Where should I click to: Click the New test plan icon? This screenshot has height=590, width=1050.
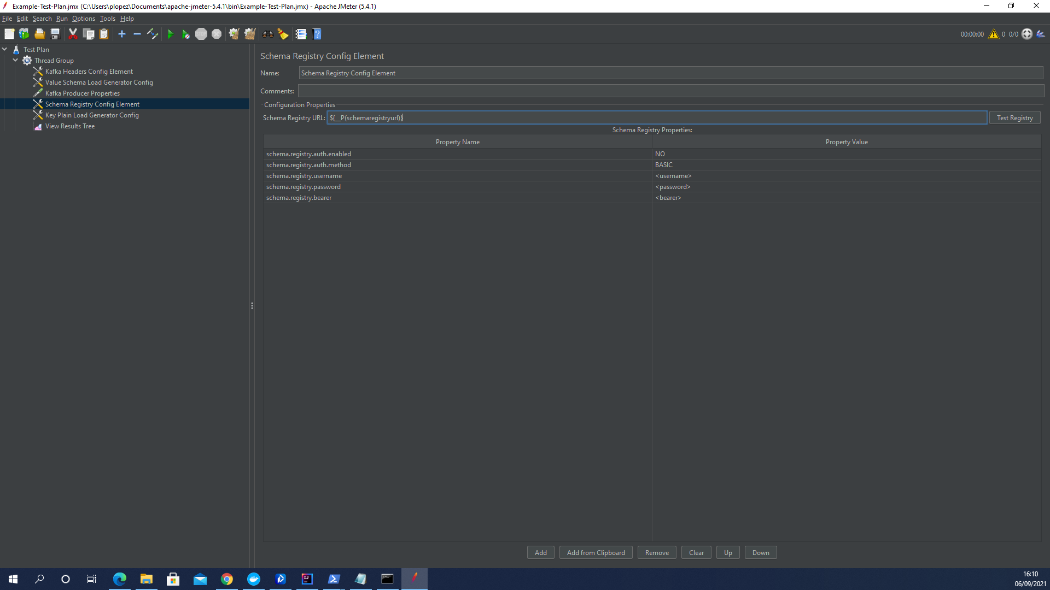(x=9, y=34)
